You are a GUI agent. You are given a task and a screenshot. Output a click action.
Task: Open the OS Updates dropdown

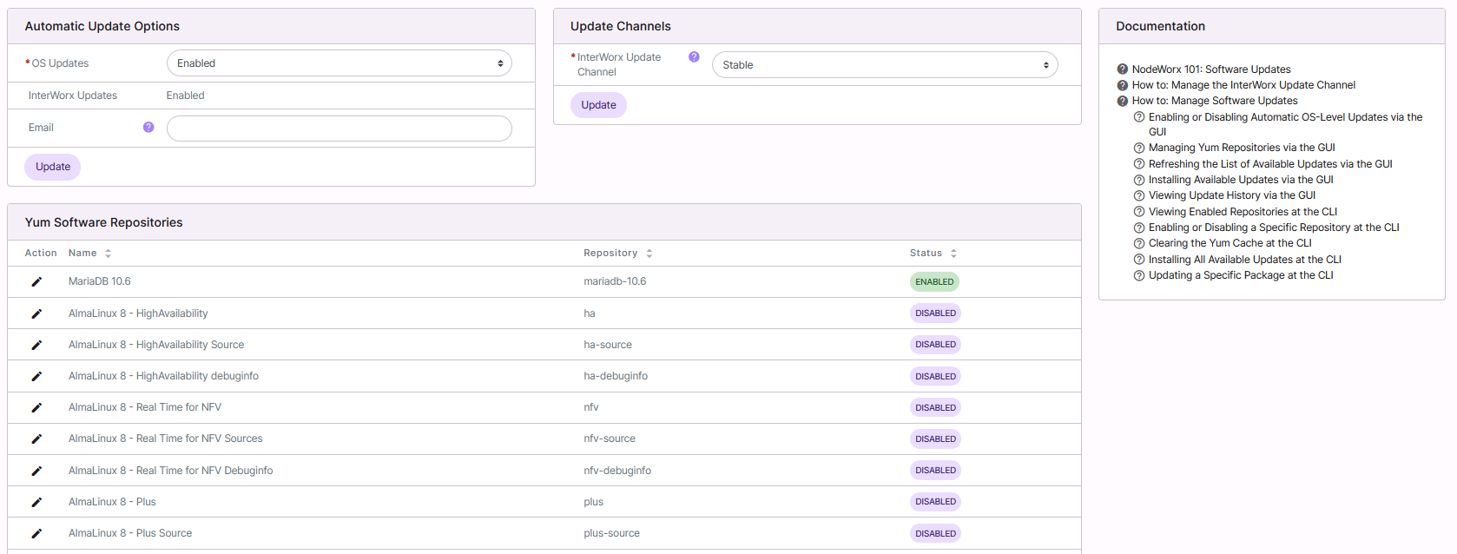pyautogui.click(x=339, y=63)
